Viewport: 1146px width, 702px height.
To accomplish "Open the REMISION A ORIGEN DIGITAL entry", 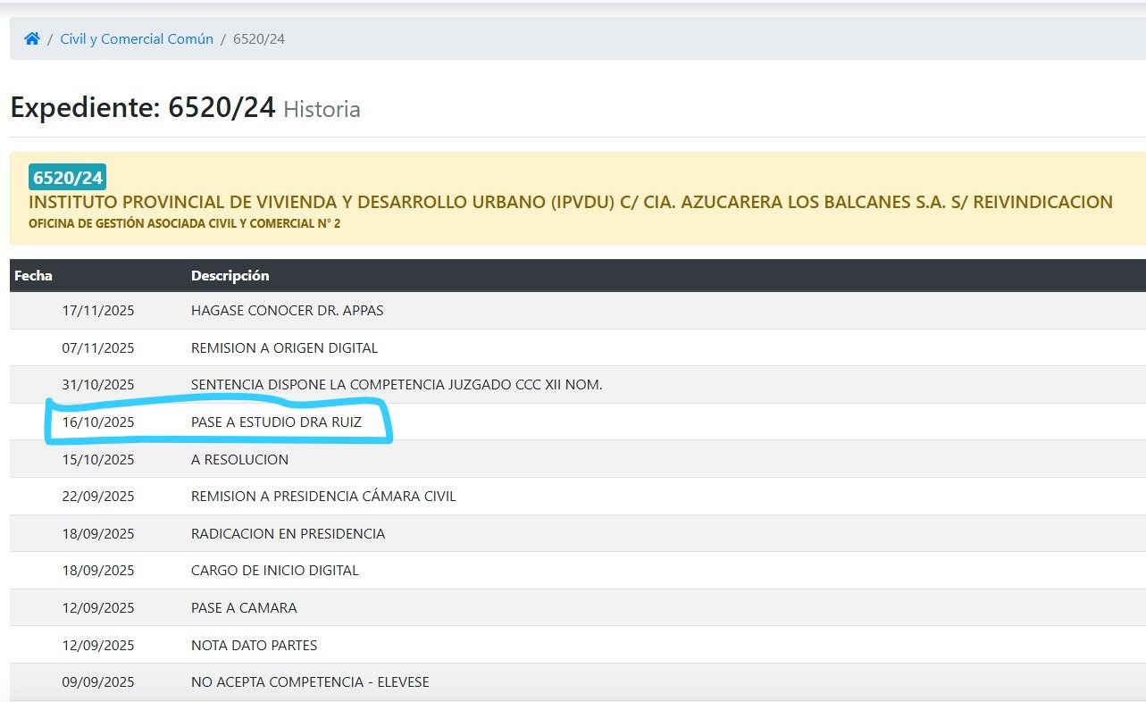I will pyautogui.click(x=284, y=347).
